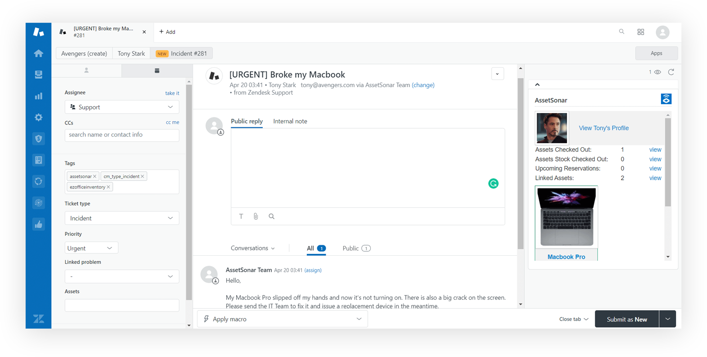Remove the ezofficeinventory tag
This screenshot has width=707, height=357.
[x=108, y=187]
